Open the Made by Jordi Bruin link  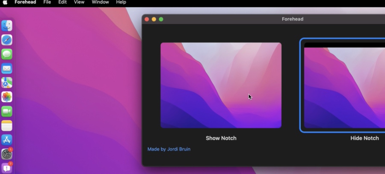(169, 149)
